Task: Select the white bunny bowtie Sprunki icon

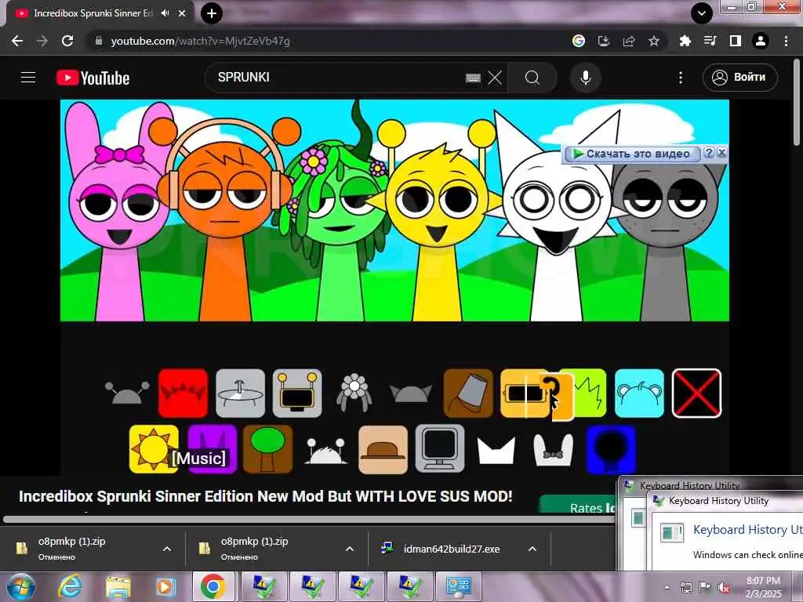Action: (x=553, y=450)
